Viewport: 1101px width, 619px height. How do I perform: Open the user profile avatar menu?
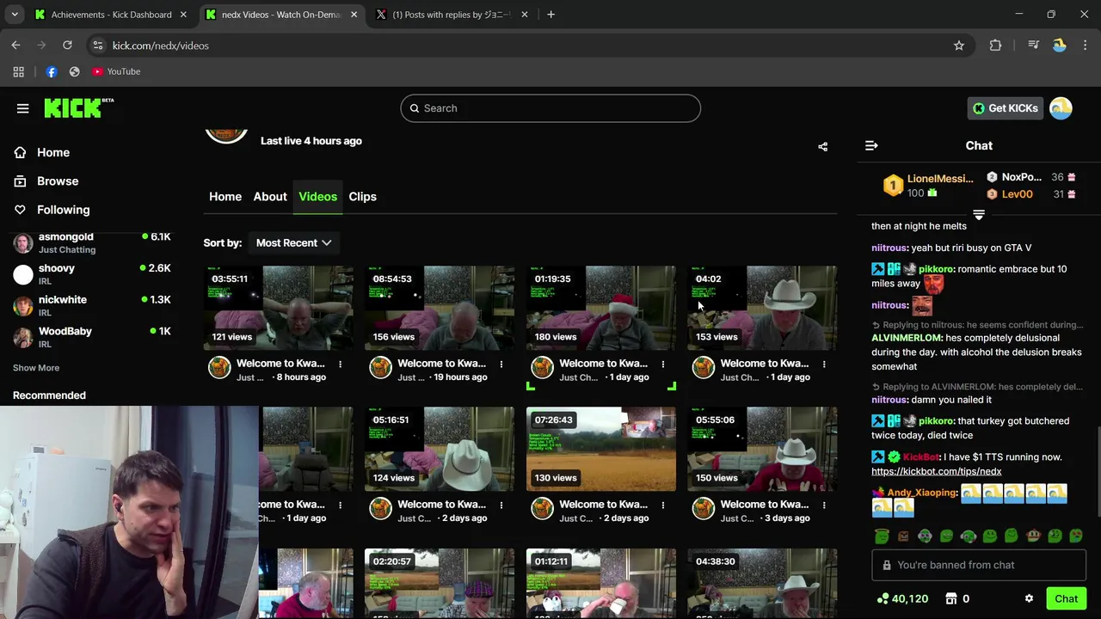pyautogui.click(x=1061, y=108)
